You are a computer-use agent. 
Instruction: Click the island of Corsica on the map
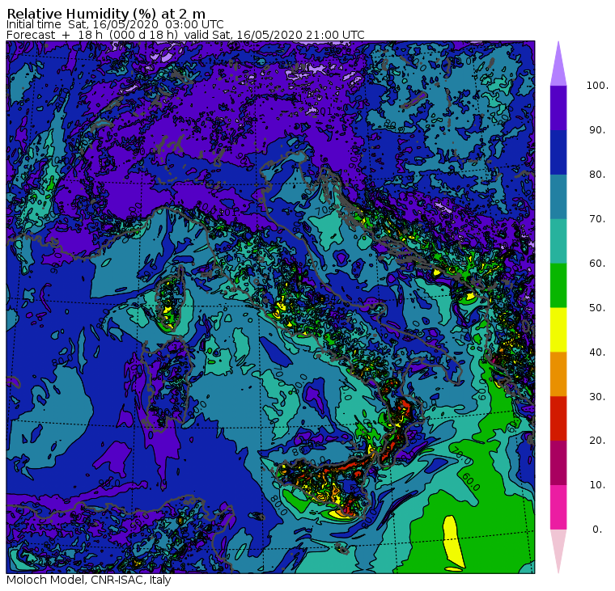[x=171, y=298]
